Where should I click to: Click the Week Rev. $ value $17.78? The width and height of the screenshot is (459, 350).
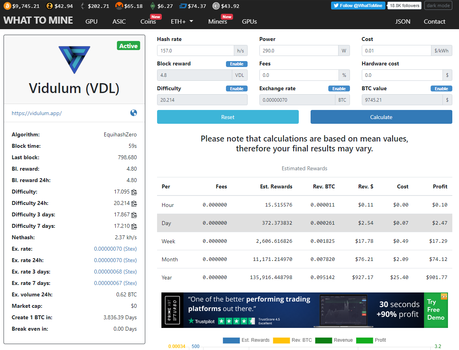[364, 241]
